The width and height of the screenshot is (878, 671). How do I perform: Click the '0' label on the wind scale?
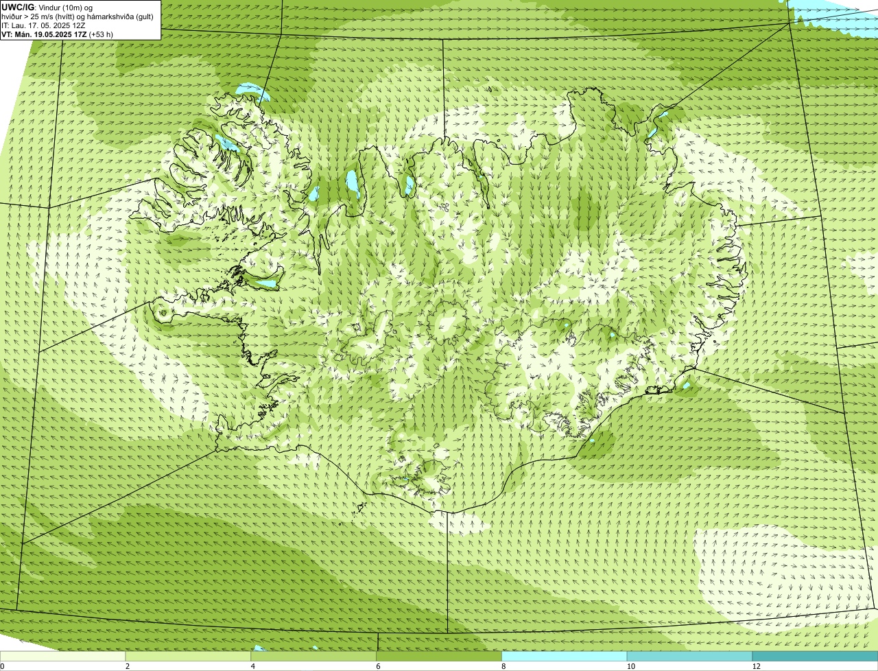coord(2,666)
